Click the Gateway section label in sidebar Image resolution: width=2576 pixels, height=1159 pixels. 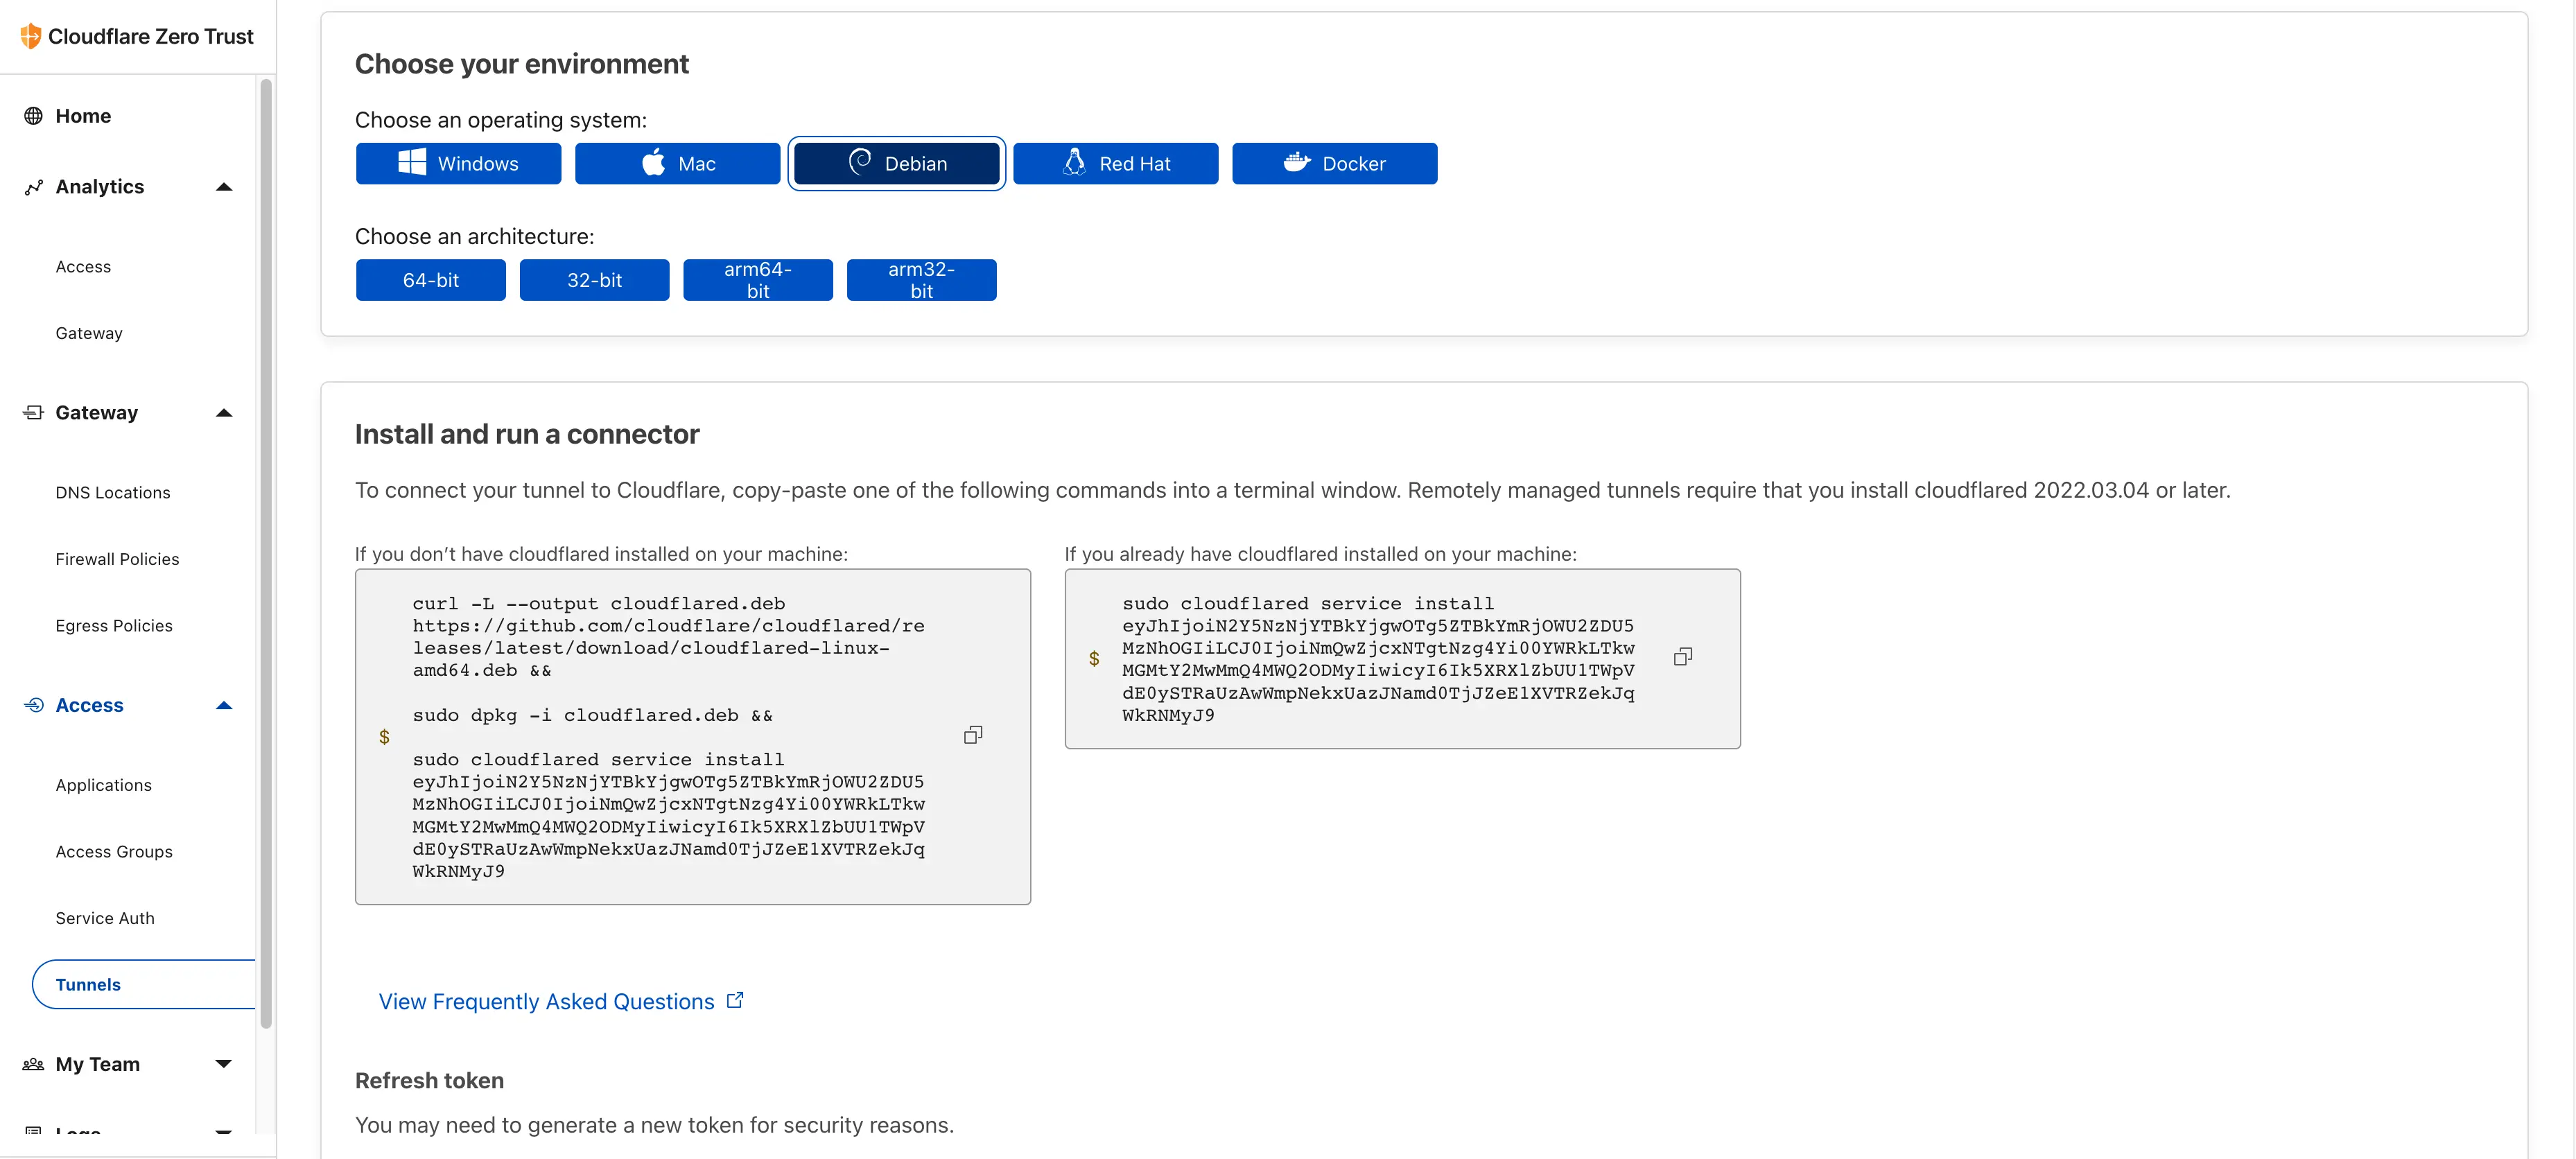click(96, 413)
